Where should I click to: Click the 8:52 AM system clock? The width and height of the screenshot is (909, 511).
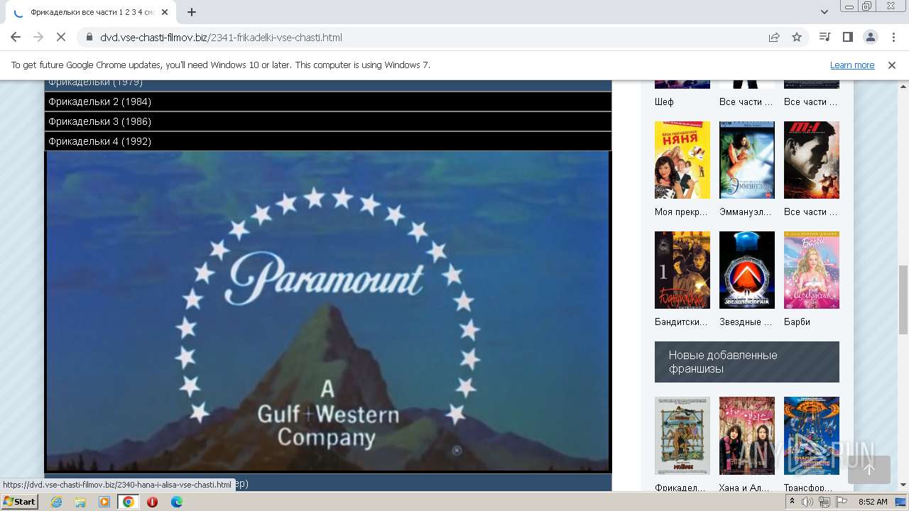click(x=873, y=502)
